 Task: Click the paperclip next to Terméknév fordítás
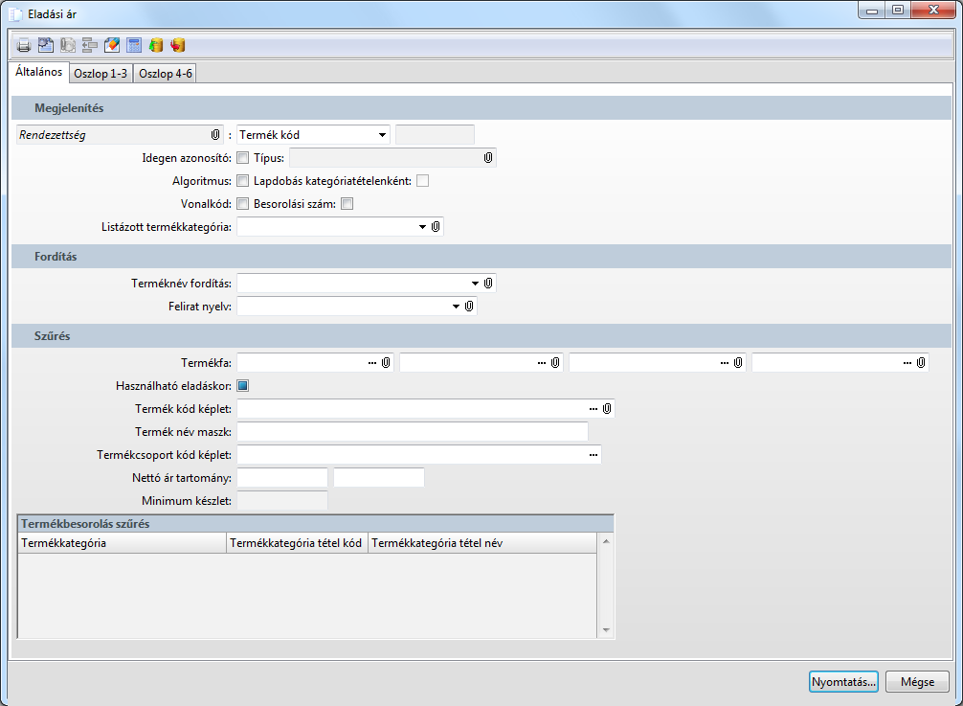tap(487, 284)
